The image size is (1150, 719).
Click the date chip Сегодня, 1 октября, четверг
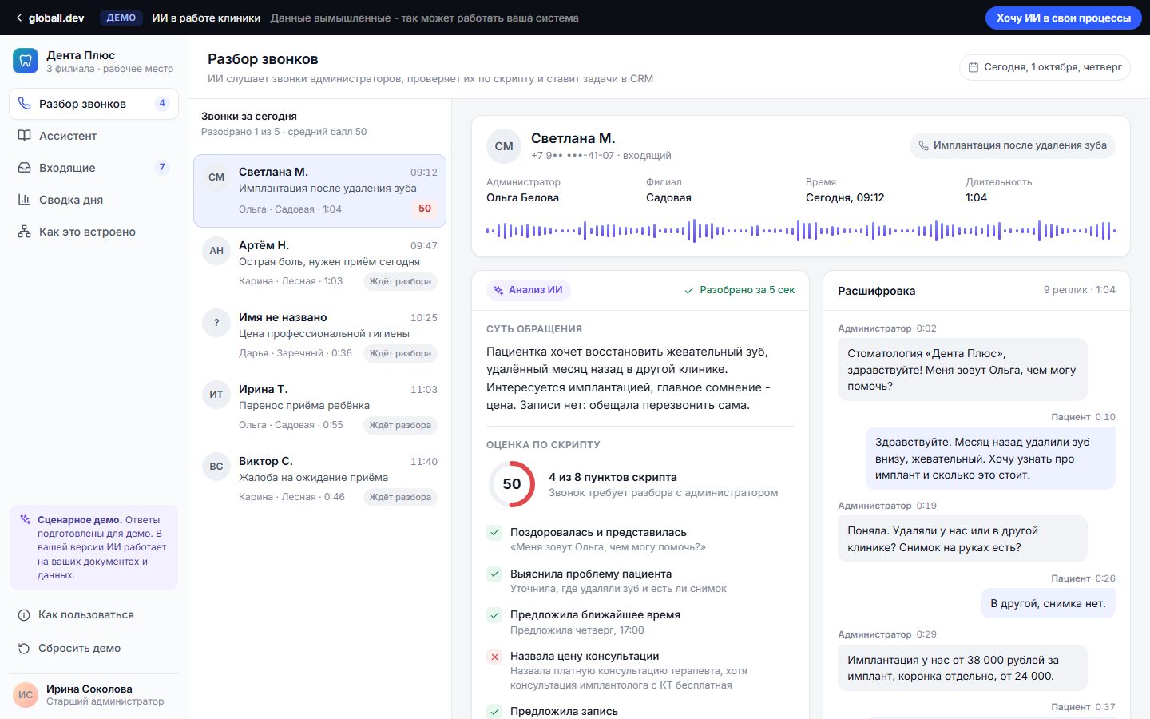coord(1045,67)
